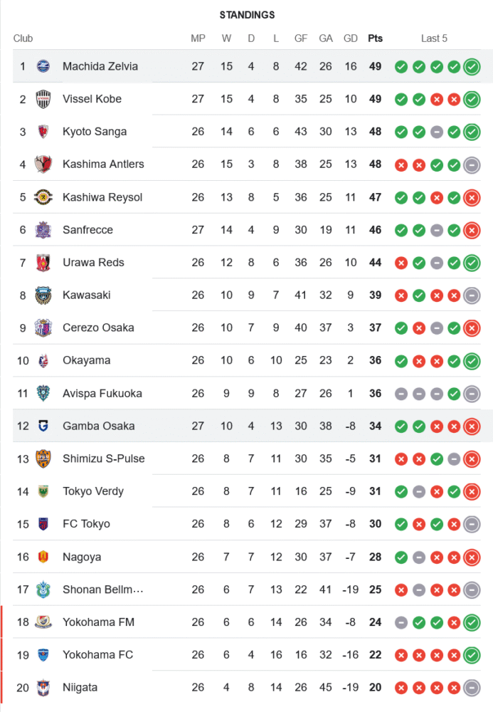Open the Sanfrecce club name link
This screenshot has height=712, width=493.
[x=88, y=230]
